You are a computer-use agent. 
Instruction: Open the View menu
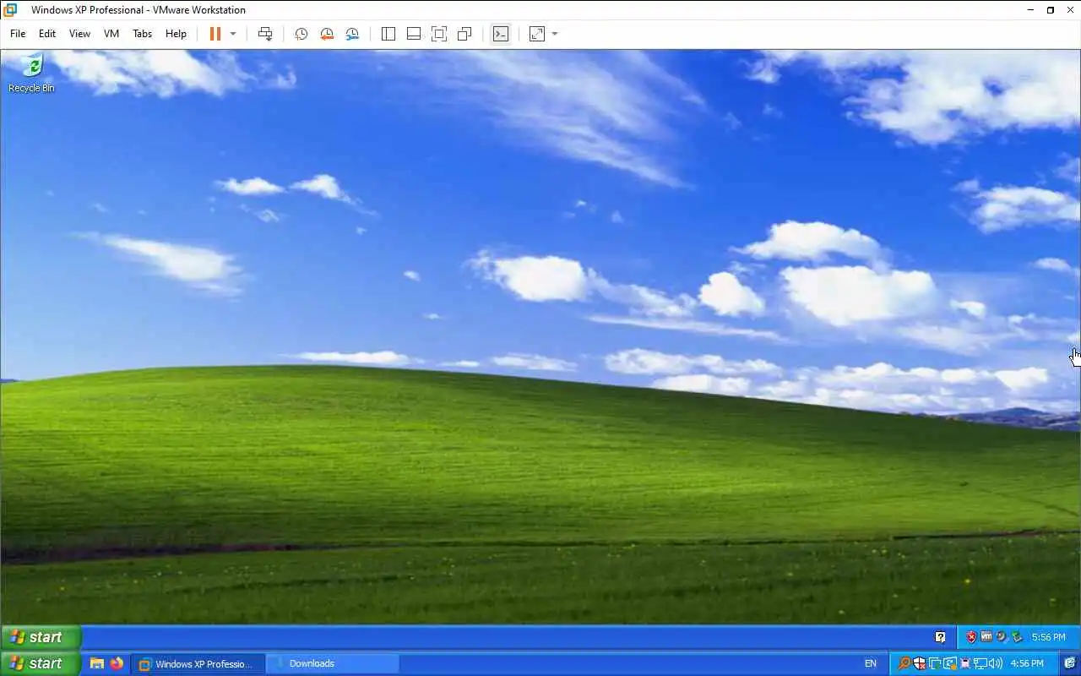(79, 34)
